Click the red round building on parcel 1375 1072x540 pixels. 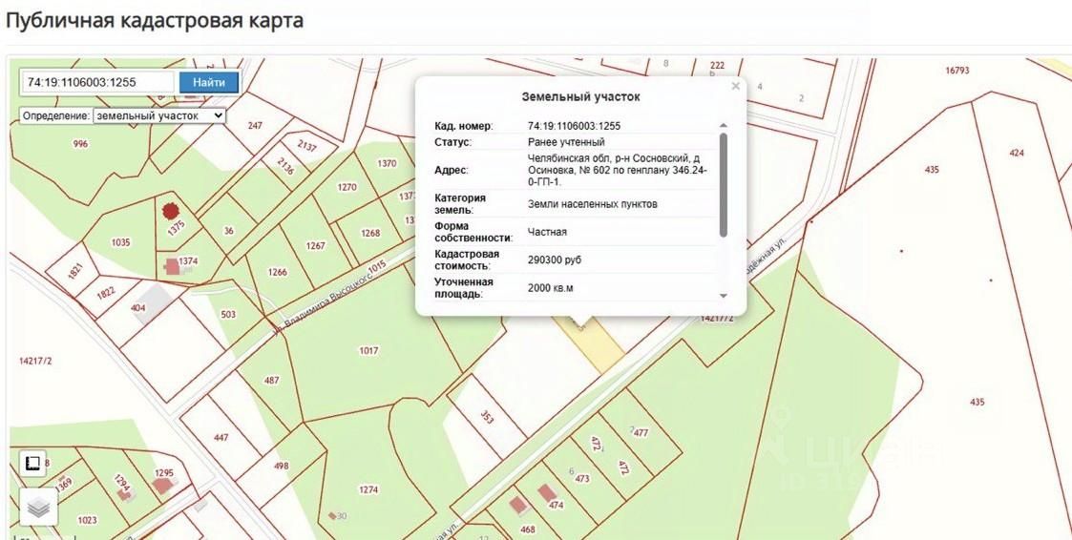point(170,211)
